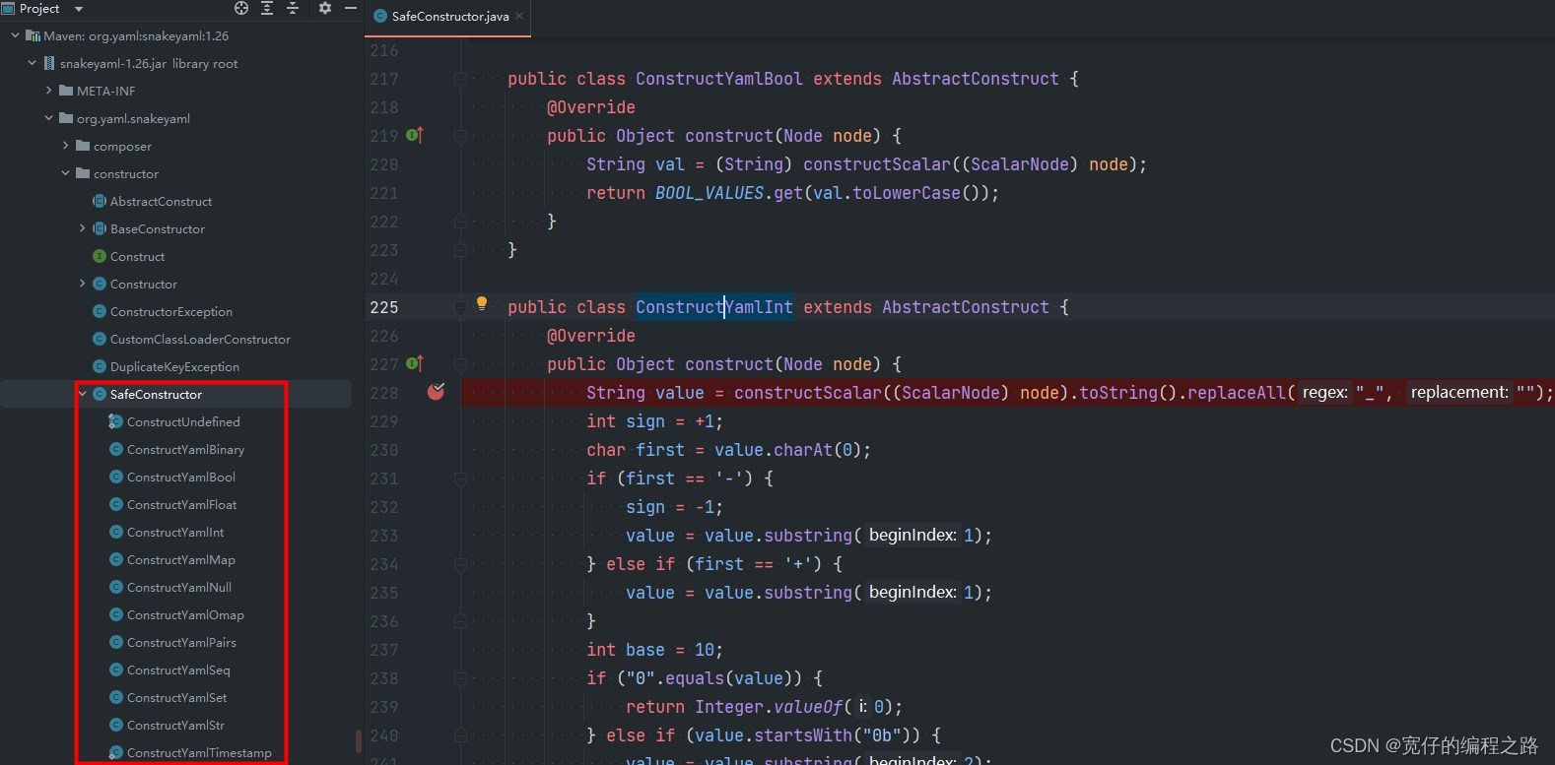Click Integer.valueOf on line 239
The image size is (1555, 765).
tap(769, 707)
